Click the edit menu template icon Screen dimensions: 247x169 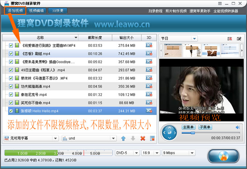tap(239, 39)
